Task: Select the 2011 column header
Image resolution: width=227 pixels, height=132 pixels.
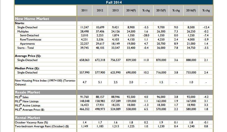Action: point(84,10)
